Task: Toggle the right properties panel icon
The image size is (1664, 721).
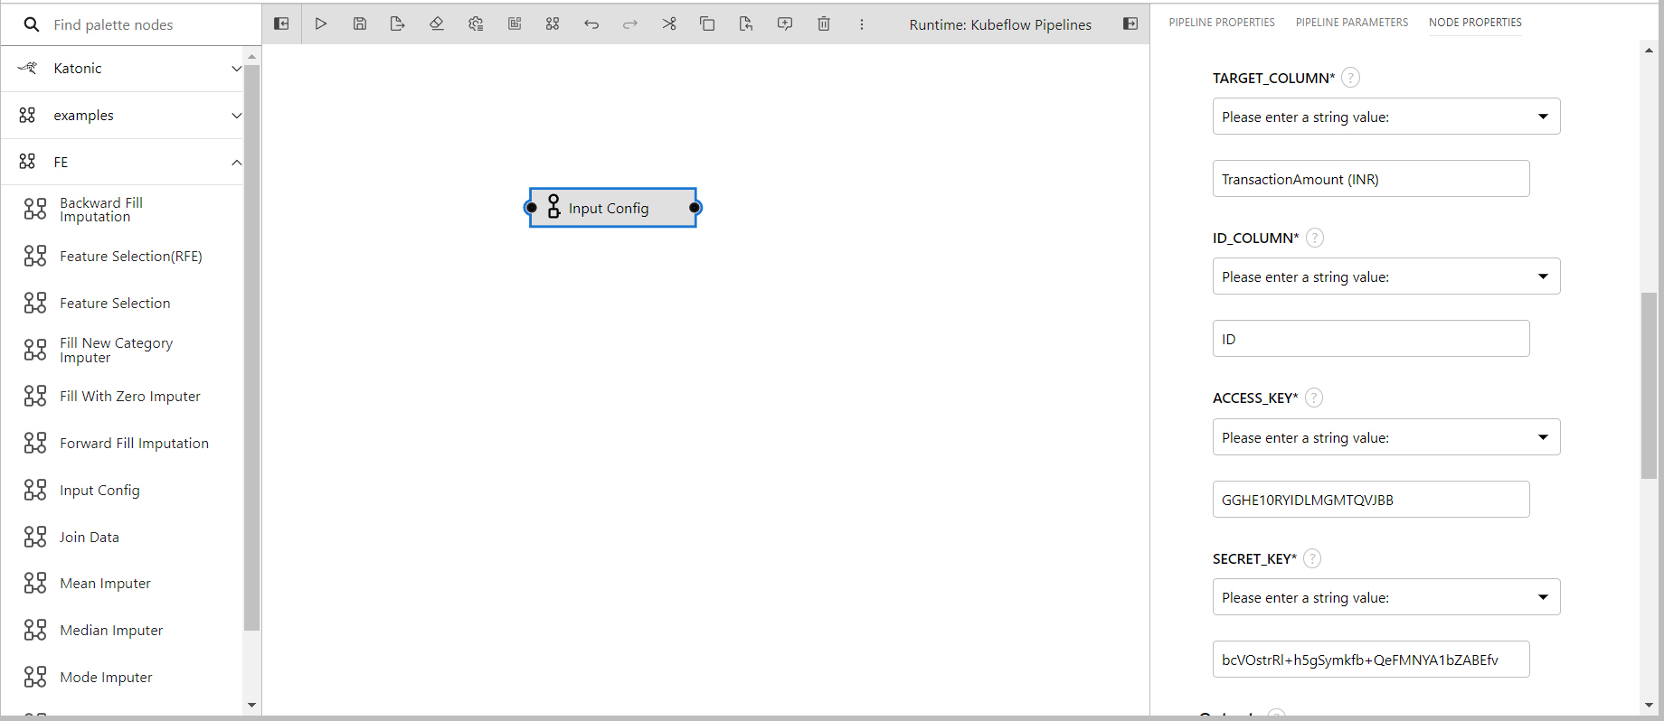Action: [1130, 24]
